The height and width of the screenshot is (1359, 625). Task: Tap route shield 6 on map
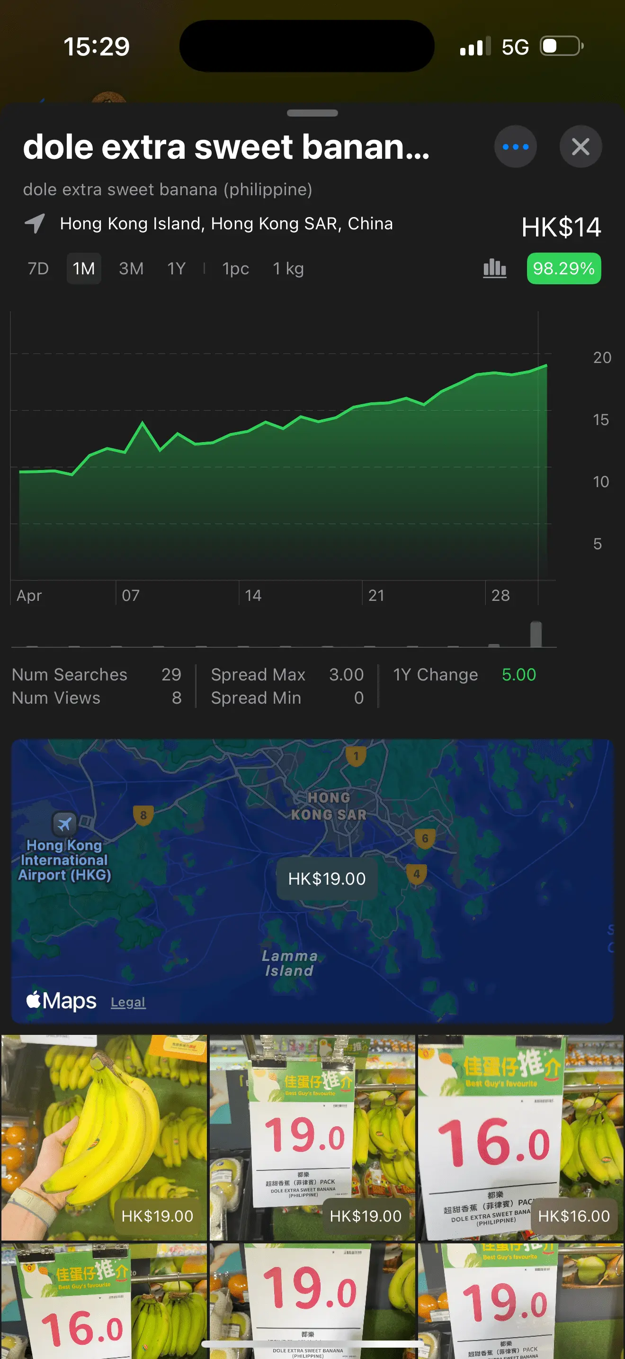tap(425, 839)
